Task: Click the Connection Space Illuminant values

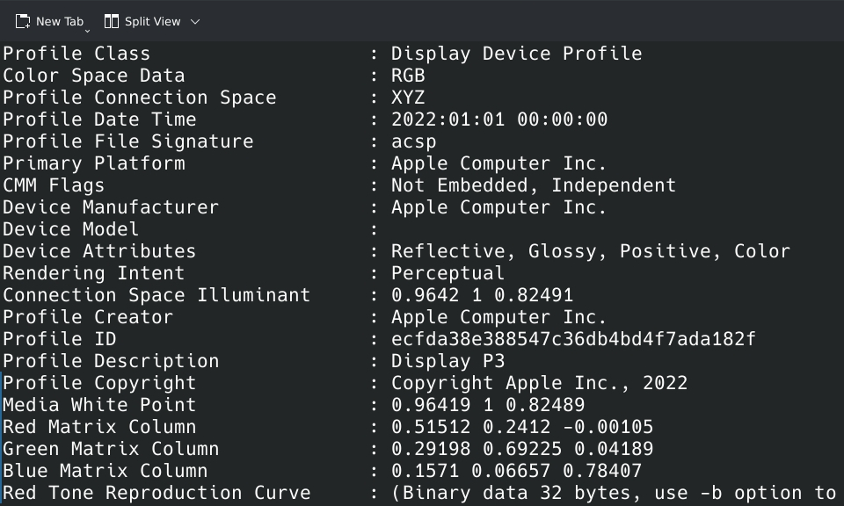Action: (482, 295)
